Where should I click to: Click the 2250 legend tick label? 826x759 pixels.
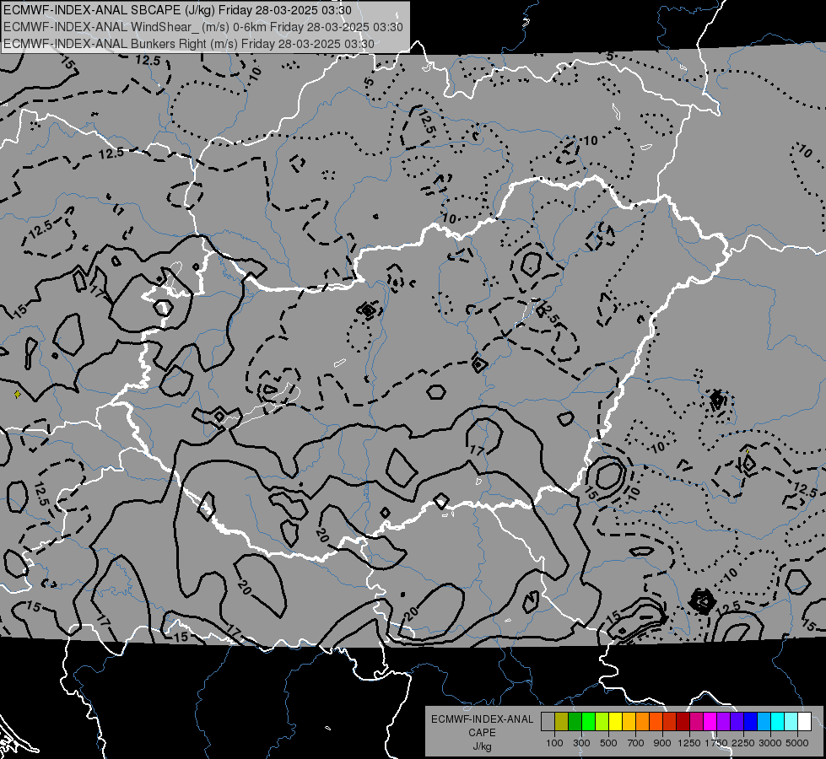(743, 743)
